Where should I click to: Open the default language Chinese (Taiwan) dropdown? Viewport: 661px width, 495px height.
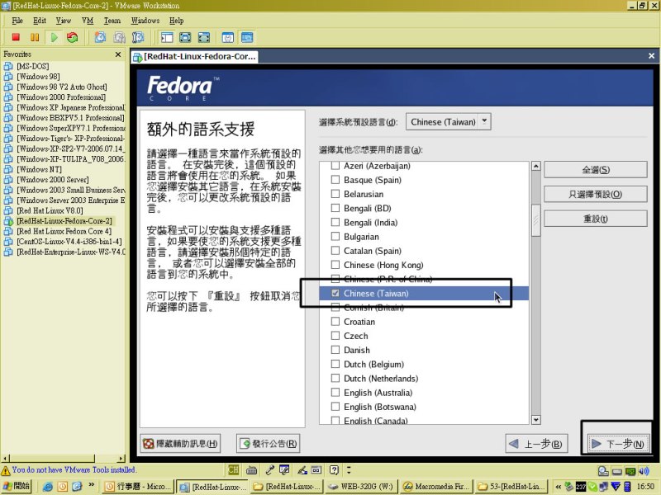[449, 121]
